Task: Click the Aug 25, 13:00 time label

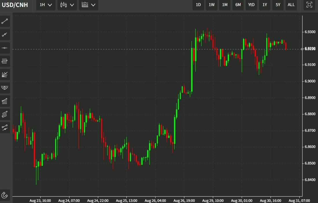Action: coord(127,201)
